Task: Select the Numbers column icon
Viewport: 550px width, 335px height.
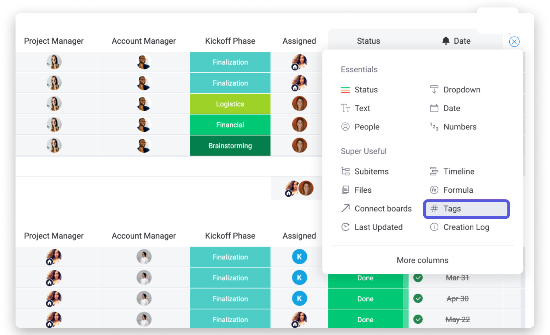Action: tap(434, 127)
